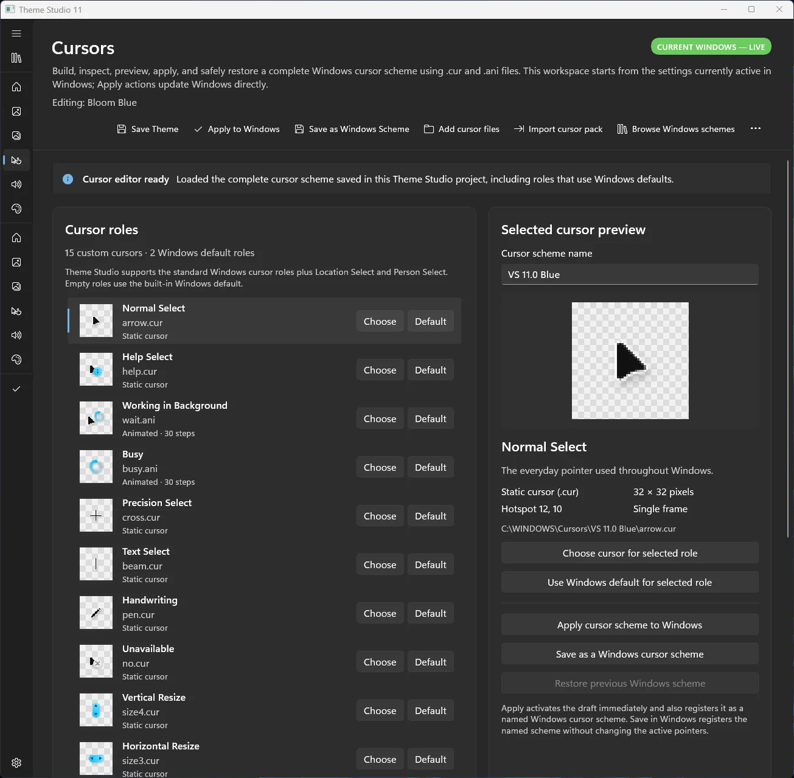
Task: Choose a cursor for Unavailable
Action: click(x=380, y=662)
